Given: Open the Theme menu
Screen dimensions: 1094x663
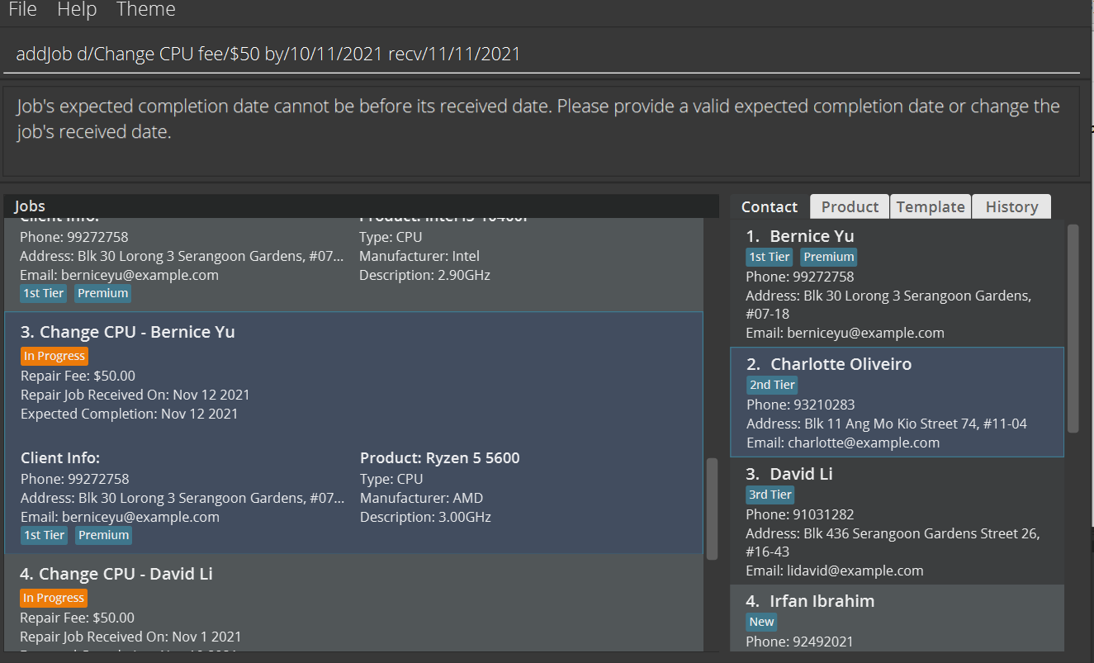Looking at the screenshot, I should 146,10.
